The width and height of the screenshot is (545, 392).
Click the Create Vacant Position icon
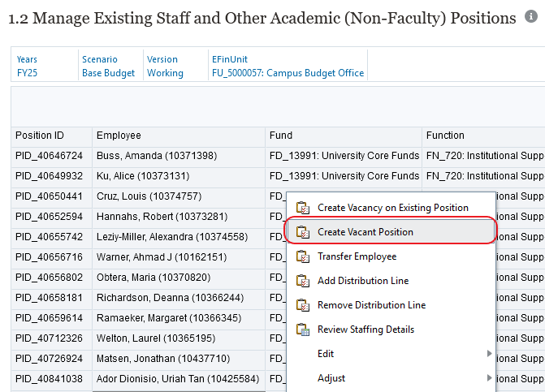point(303,232)
